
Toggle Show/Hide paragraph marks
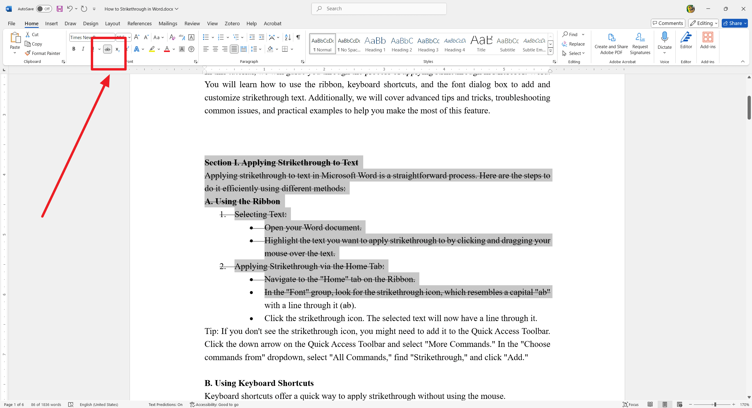point(298,37)
